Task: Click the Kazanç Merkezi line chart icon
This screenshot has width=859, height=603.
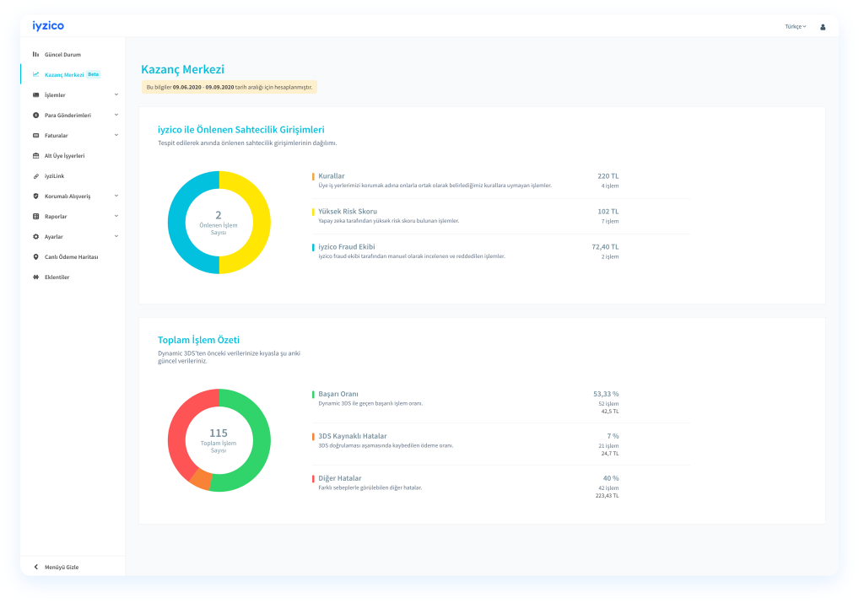Action: pyautogui.click(x=35, y=74)
